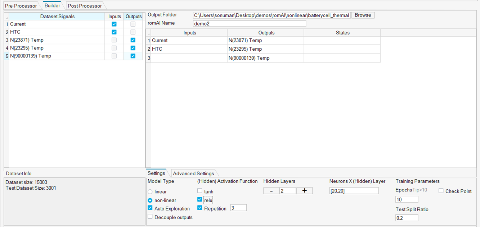Click the Inputs column header in signals table
Image resolution: width=480 pixels, height=227 pixels.
click(x=115, y=17)
